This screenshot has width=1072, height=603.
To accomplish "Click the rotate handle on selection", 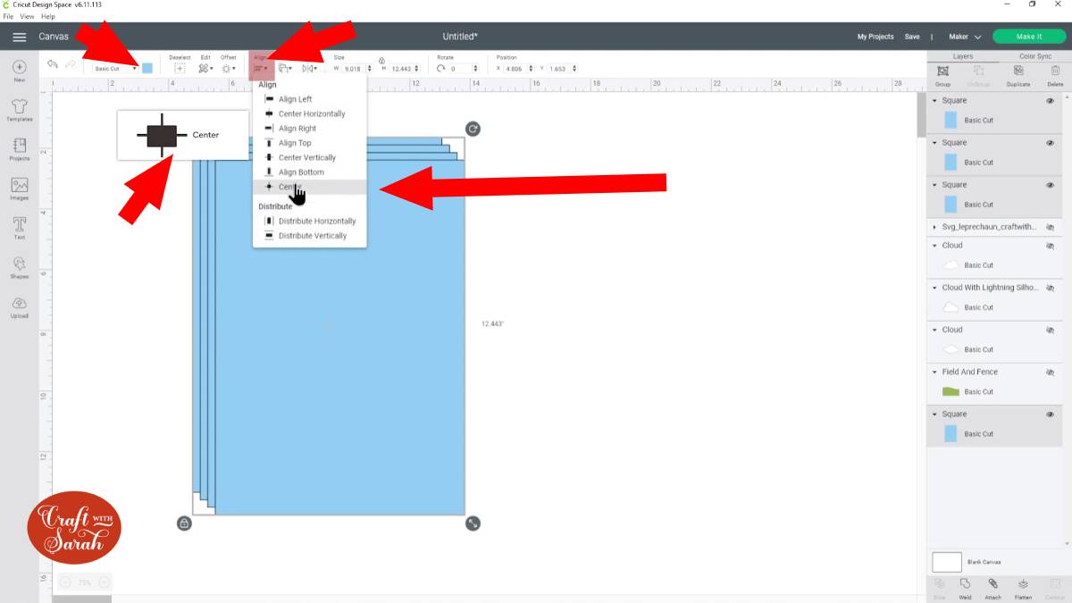I will click(473, 129).
